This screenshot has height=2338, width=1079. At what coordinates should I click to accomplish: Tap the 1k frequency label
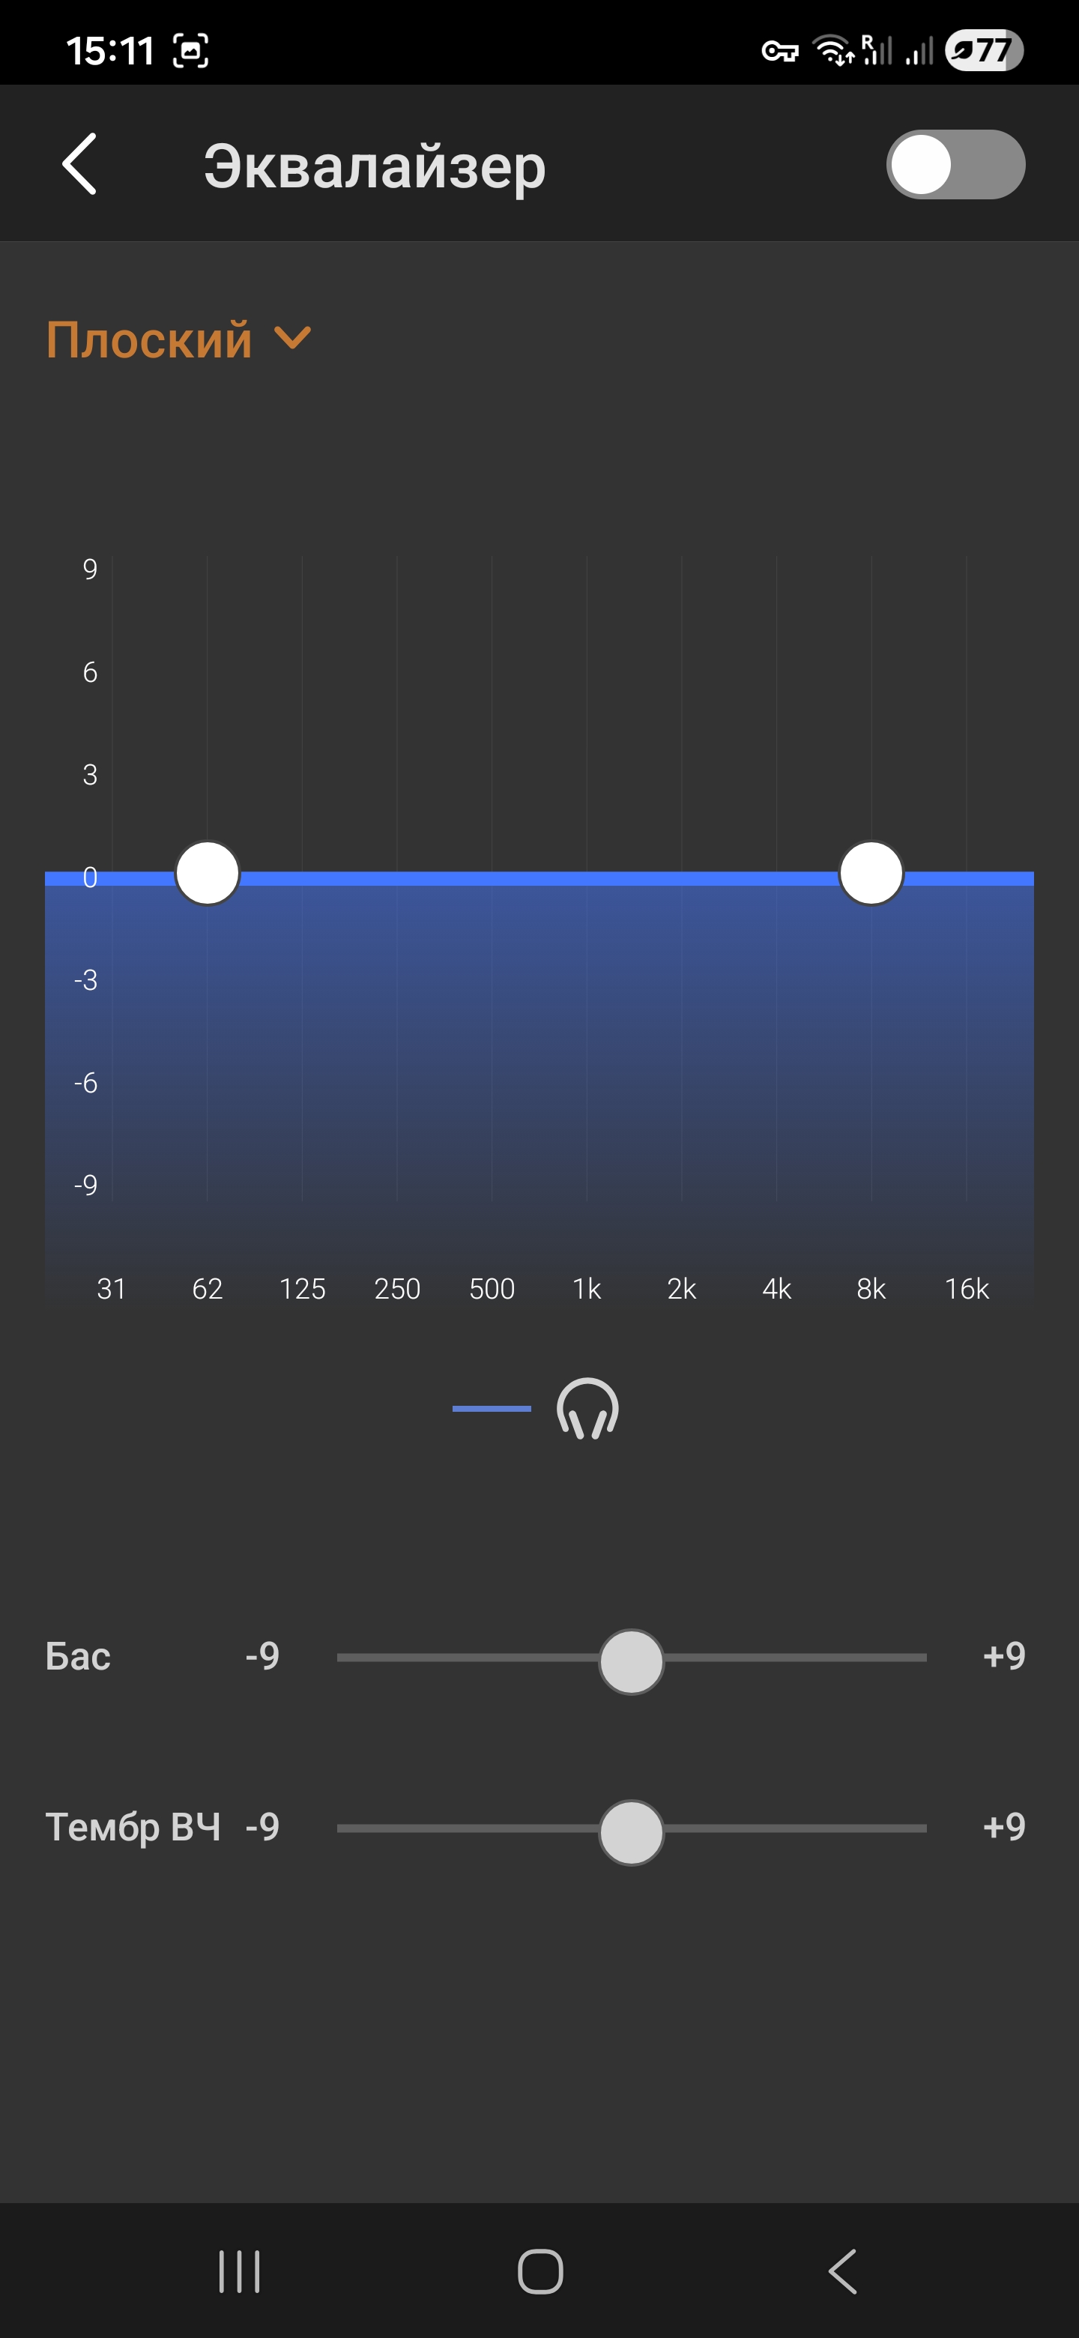click(x=587, y=1289)
